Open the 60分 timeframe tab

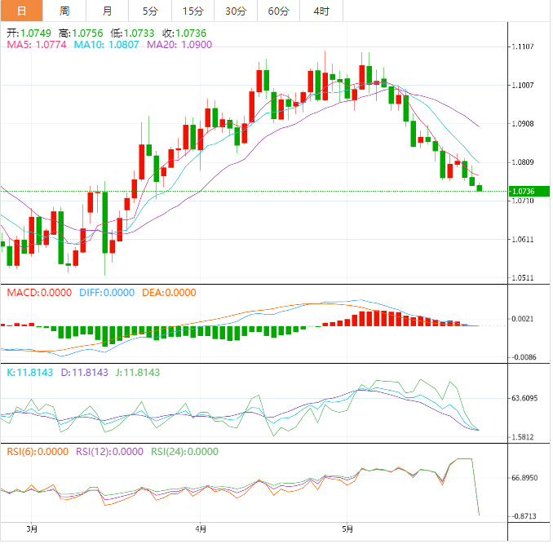click(279, 11)
